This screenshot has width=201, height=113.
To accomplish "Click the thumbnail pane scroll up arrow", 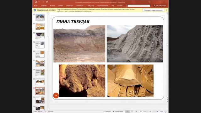I will 48,13.
